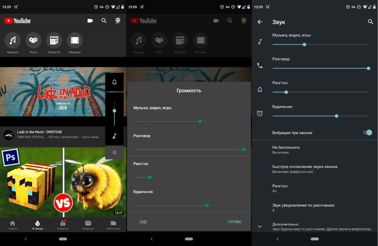Open volume settings sliders icon
The width and height of the screenshot is (378, 246).
click(x=114, y=152)
